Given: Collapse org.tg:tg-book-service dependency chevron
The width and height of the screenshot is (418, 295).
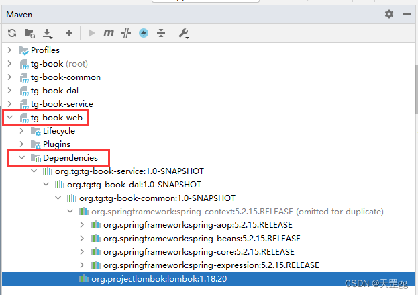Looking at the screenshot, I should coord(34,171).
